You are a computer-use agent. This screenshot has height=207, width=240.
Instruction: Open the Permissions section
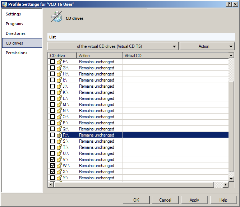[x=17, y=53]
